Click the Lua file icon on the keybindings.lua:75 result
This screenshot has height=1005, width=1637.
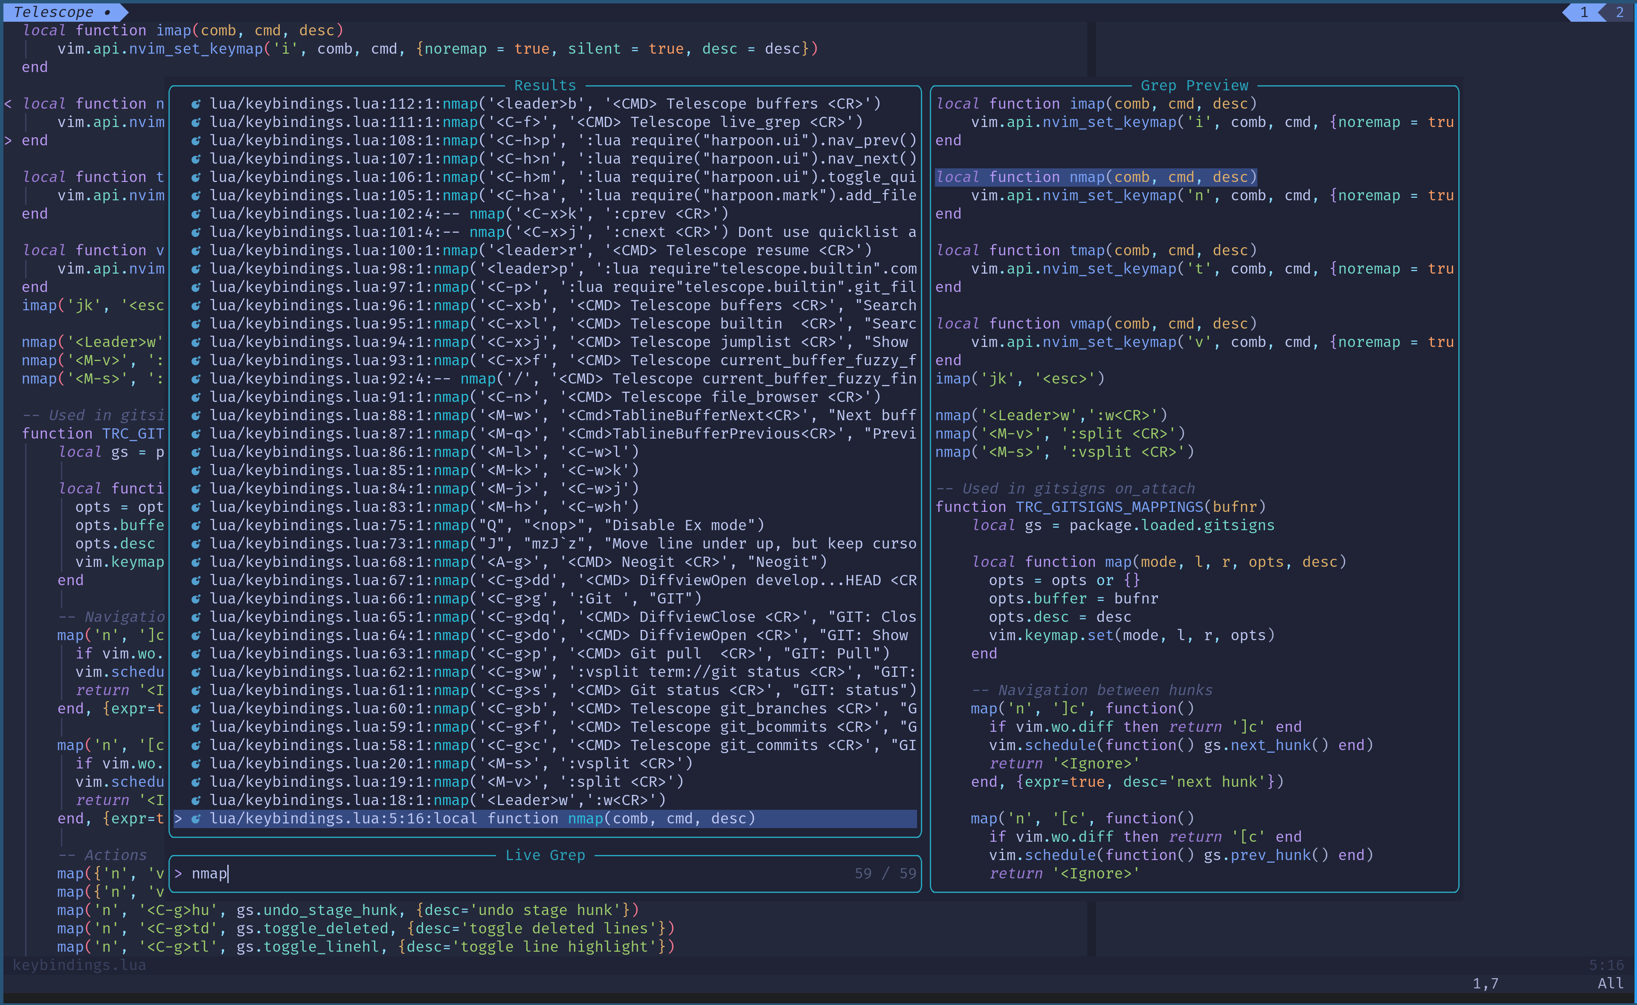196,526
